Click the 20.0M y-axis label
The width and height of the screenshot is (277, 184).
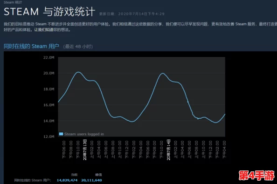49,73
